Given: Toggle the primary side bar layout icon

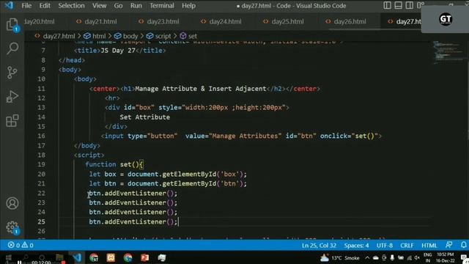Looking at the screenshot, I should tap(387, 5).
